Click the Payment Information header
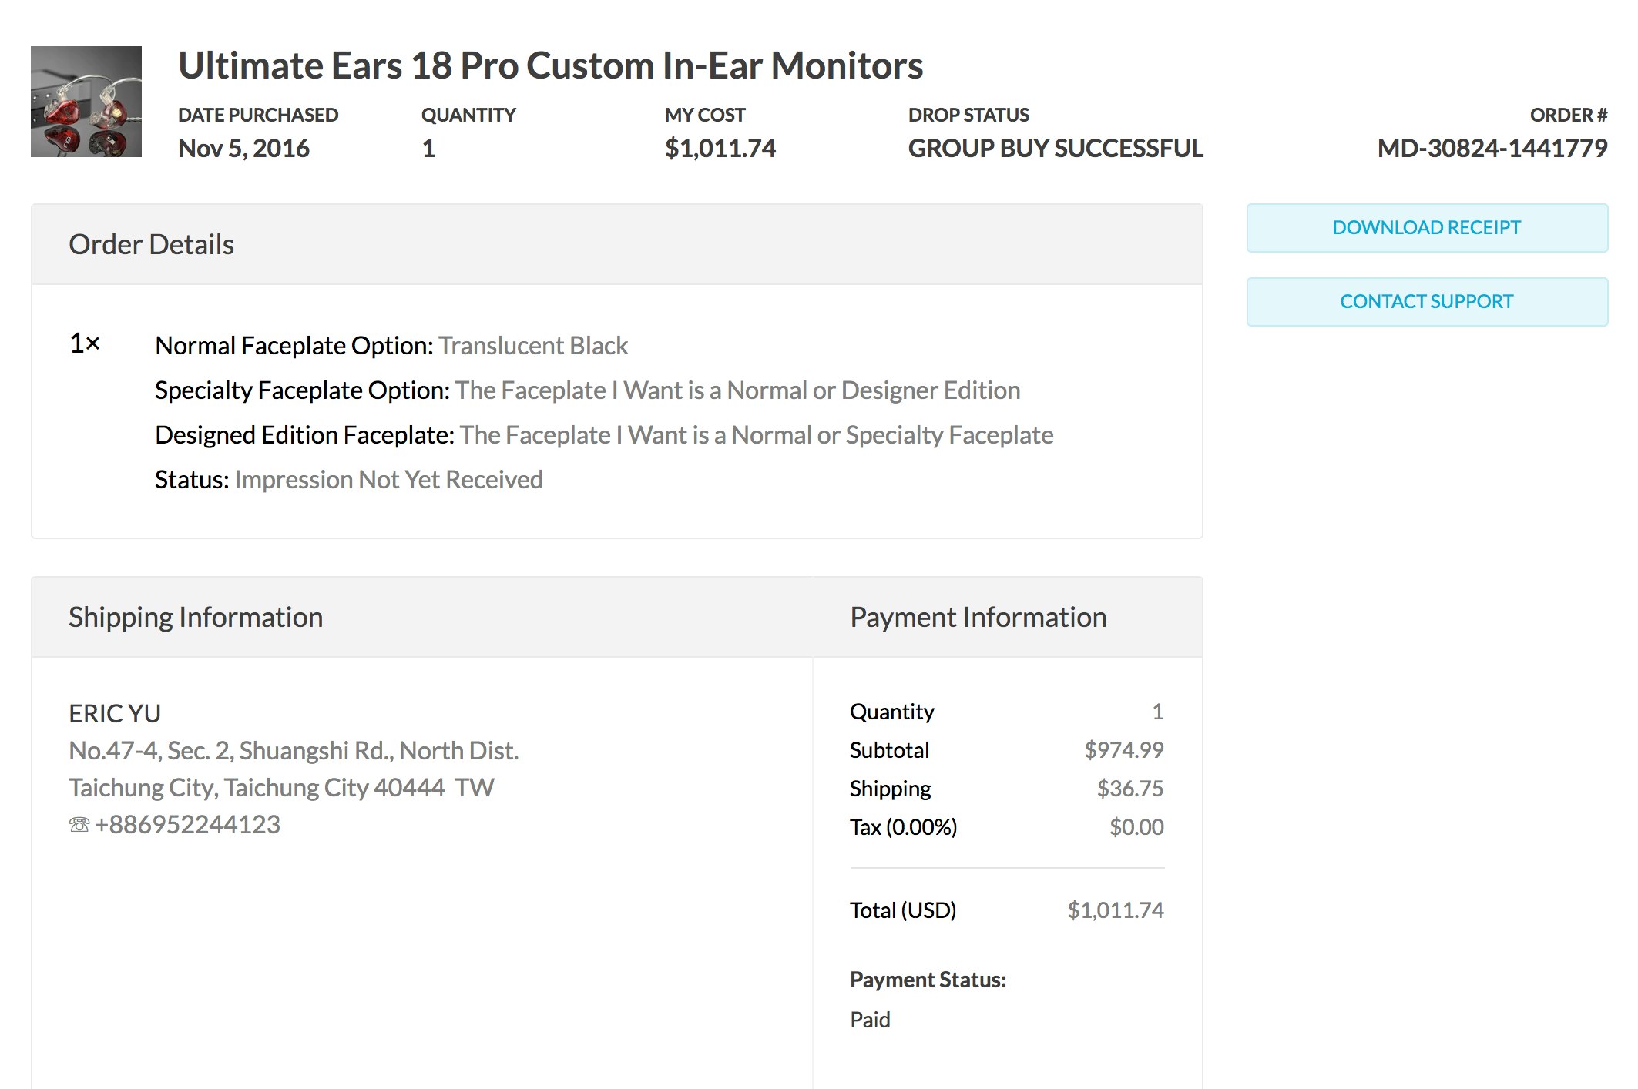The image size is (1638, 1089). 978,618
